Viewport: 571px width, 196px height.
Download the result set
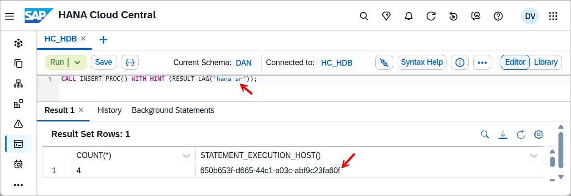[x=503, y=134]
